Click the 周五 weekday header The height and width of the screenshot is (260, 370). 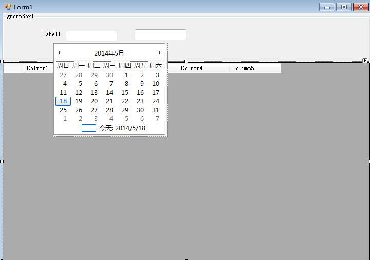pyautogui.click(x=140, y=65)
